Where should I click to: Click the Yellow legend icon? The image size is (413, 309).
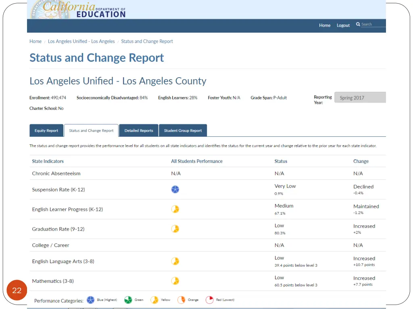coord(154,300)
